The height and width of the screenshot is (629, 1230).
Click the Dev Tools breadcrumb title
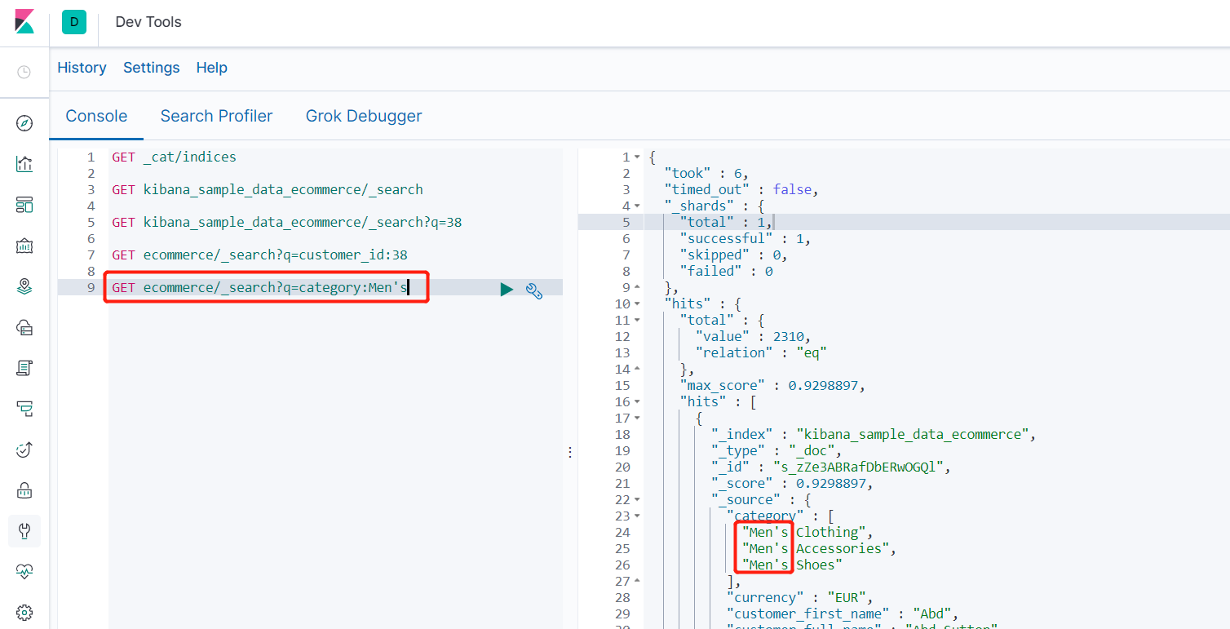148,22
